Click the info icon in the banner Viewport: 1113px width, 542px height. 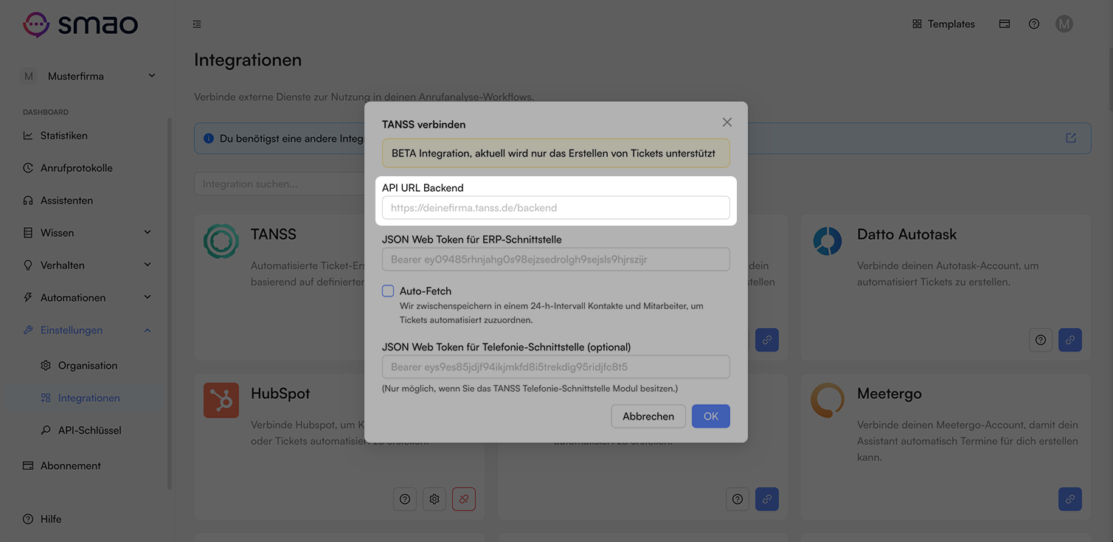(209, 139)
